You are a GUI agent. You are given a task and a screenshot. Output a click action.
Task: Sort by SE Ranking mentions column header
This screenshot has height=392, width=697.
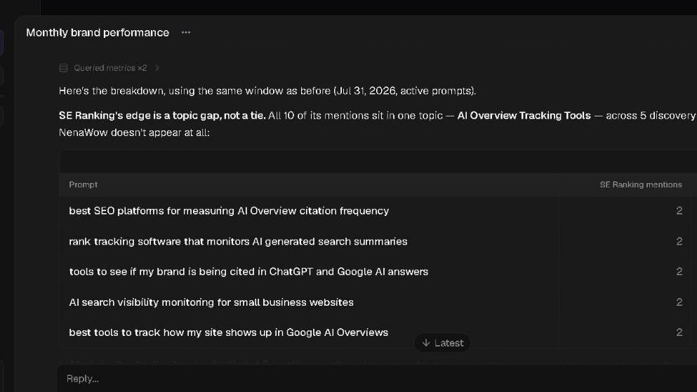point(641,184)
